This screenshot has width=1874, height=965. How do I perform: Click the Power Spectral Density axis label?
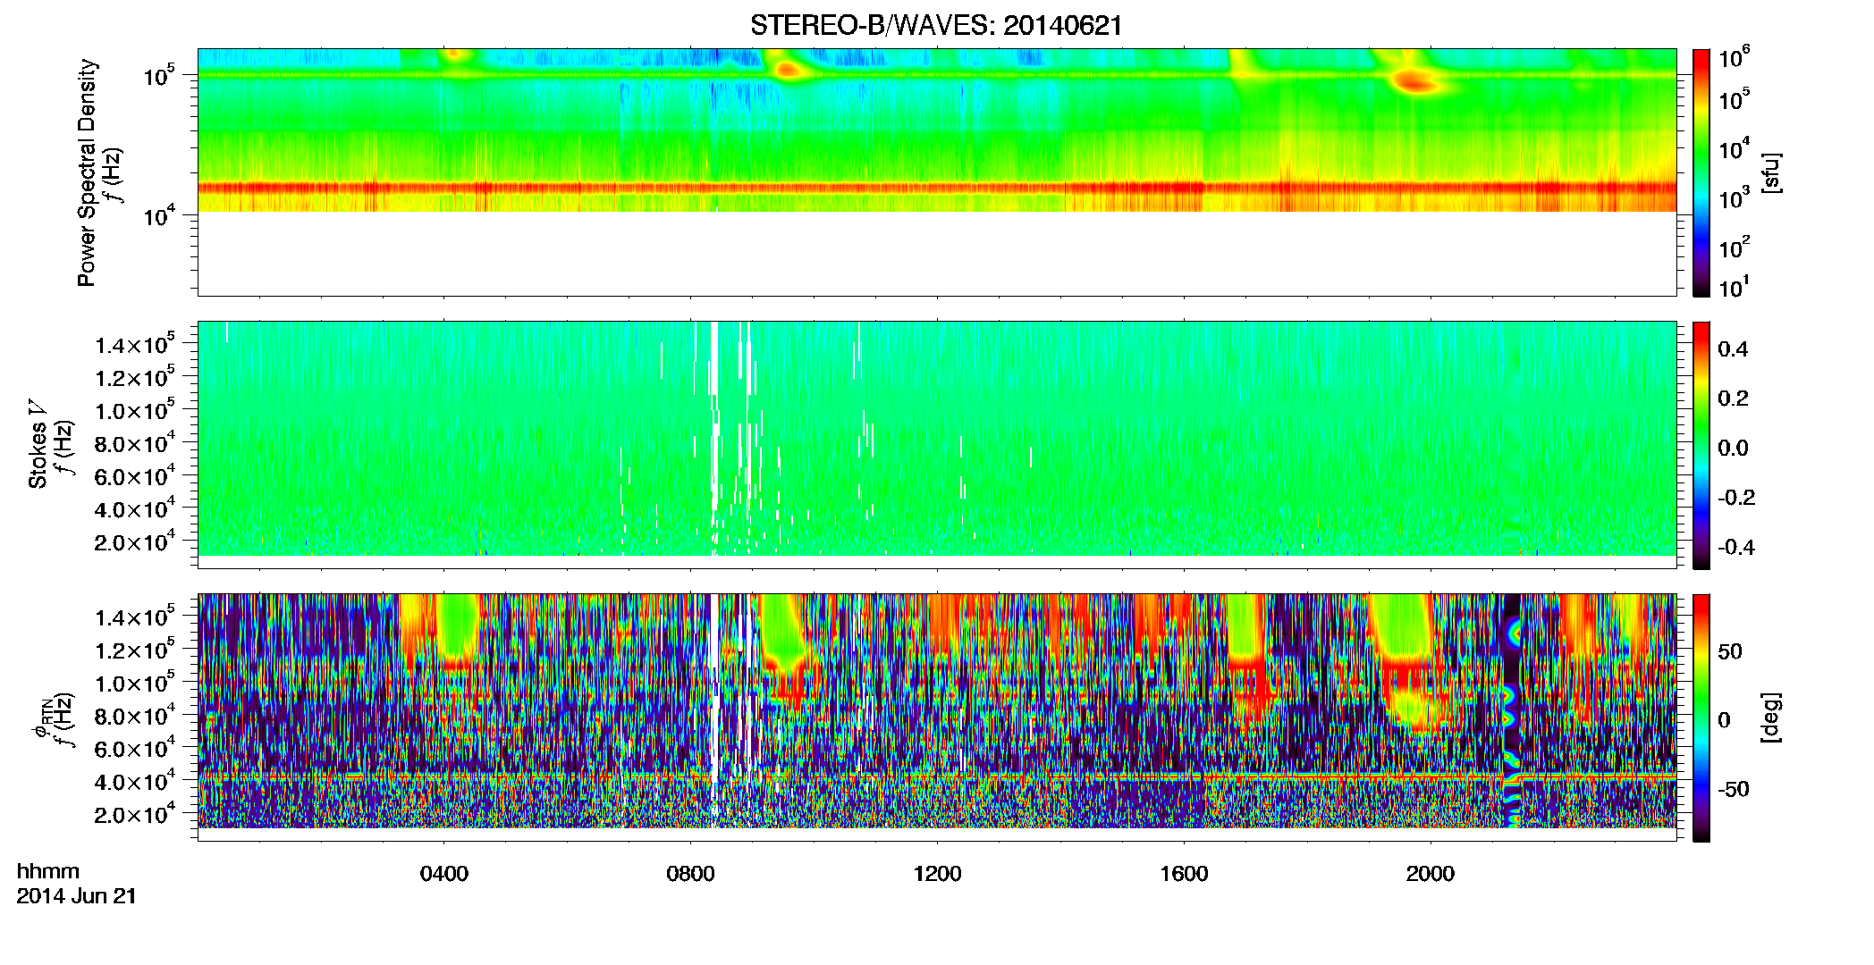click(88, 172)
